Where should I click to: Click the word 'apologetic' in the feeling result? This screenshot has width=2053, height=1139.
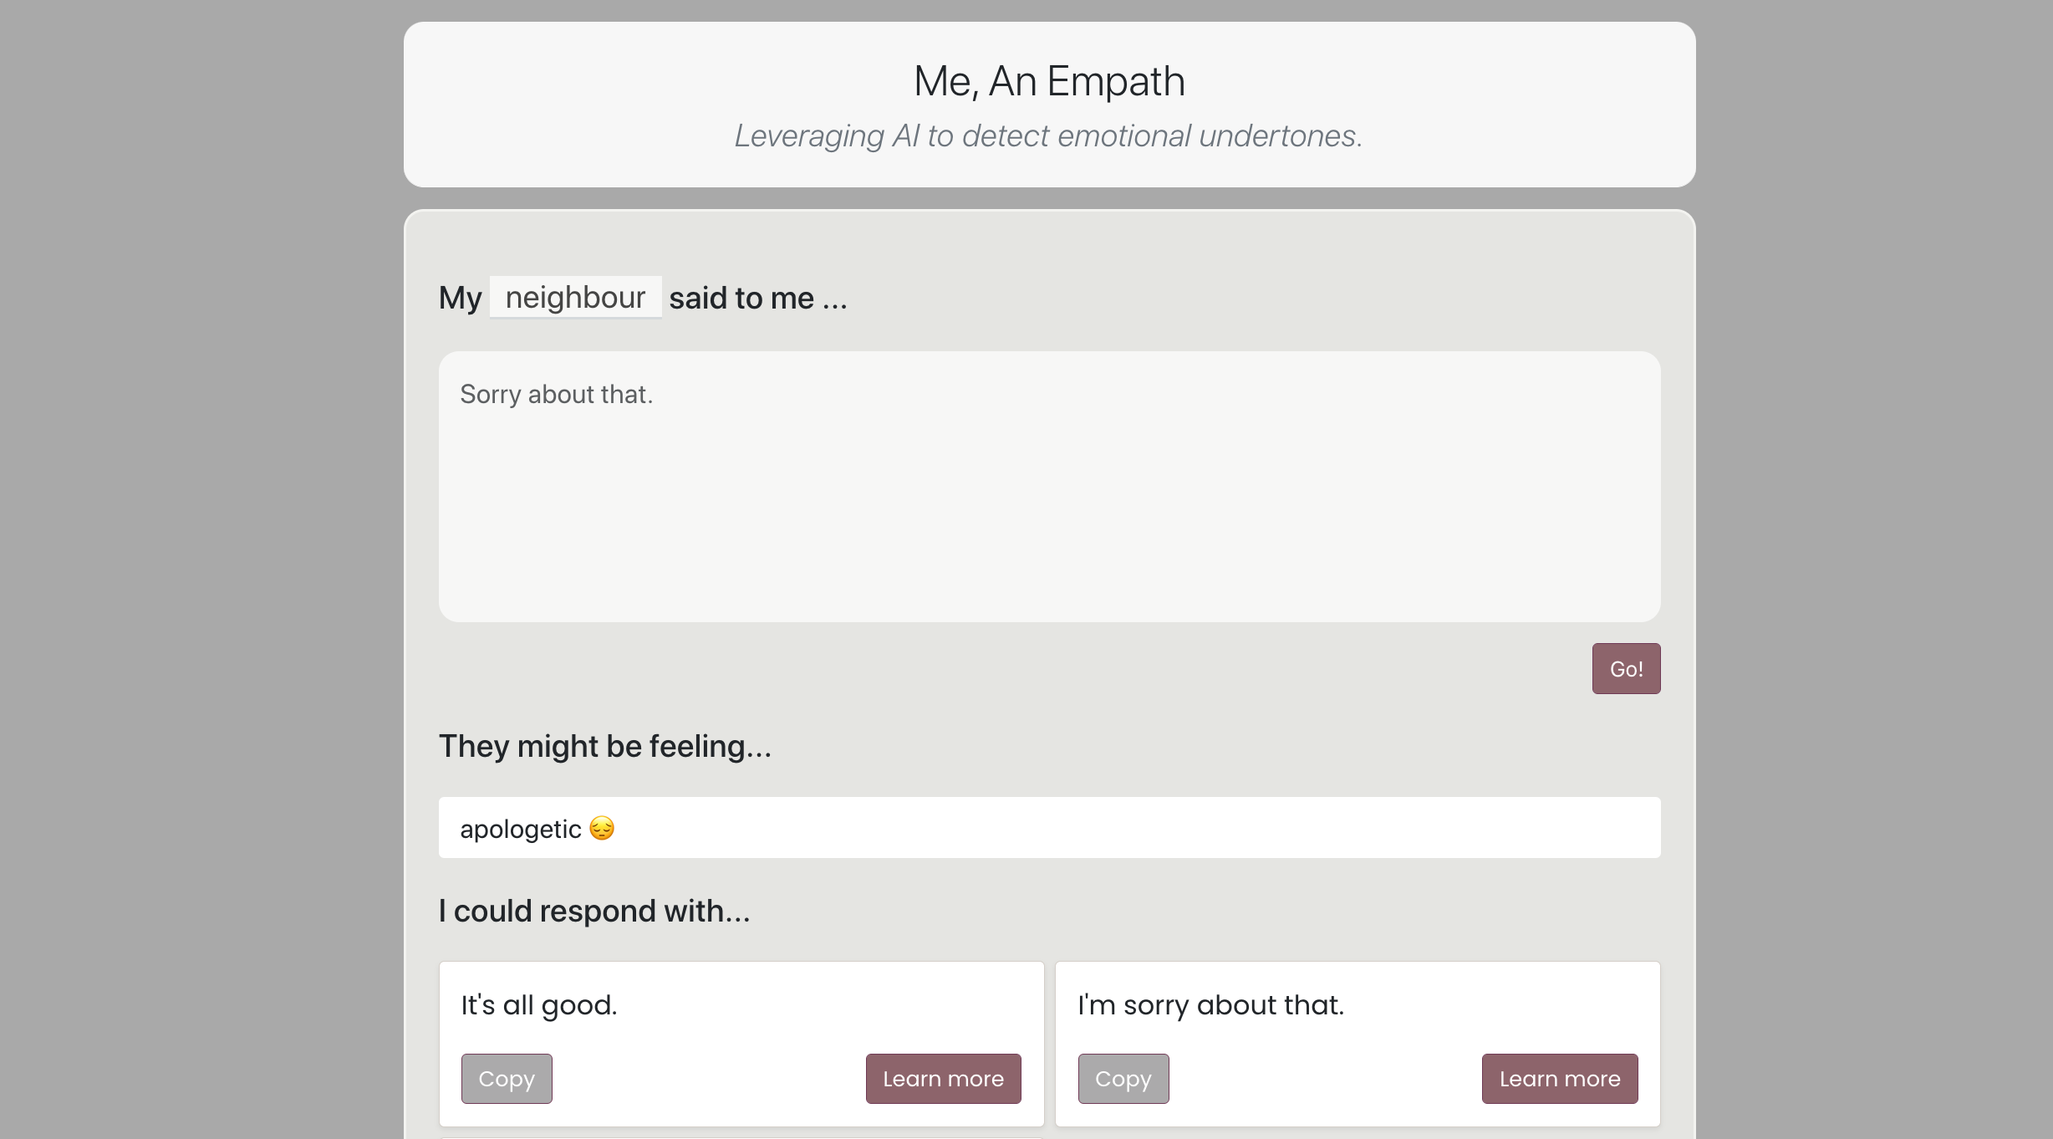[x=520, y=829]
